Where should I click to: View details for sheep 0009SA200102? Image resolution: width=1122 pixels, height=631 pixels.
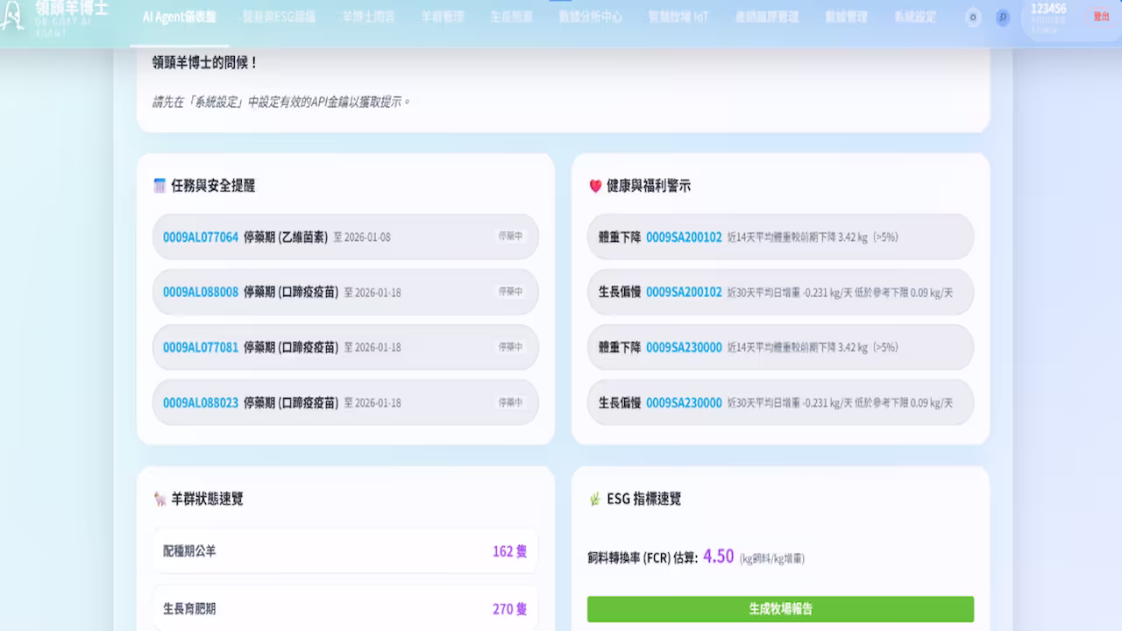tap(684, 237)
